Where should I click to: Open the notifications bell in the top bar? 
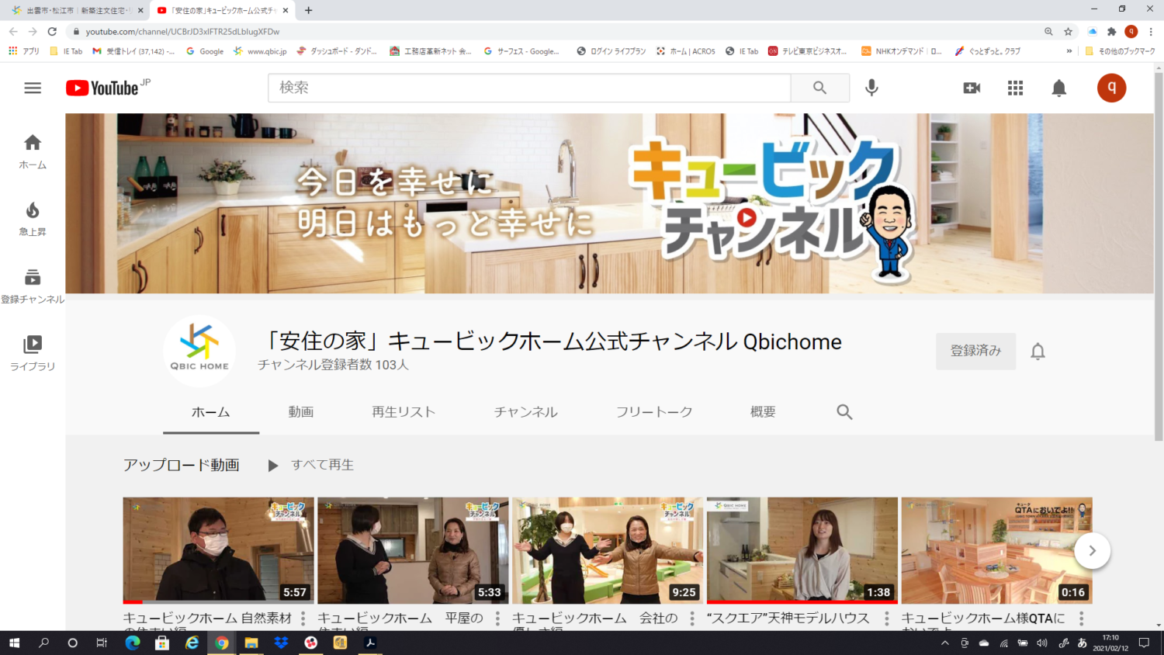[1059, 88]
